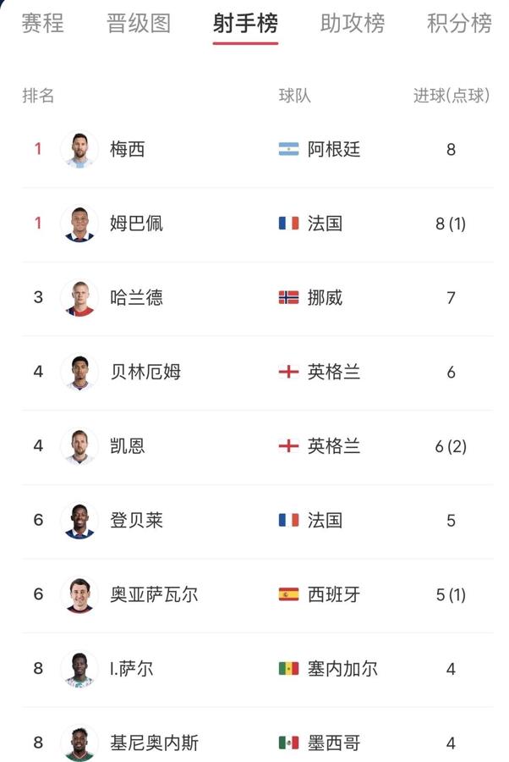Tap the Senegal flag icon
Viewport: 509px width, 762px height.
pyautogui.click(x=288, y=669)
